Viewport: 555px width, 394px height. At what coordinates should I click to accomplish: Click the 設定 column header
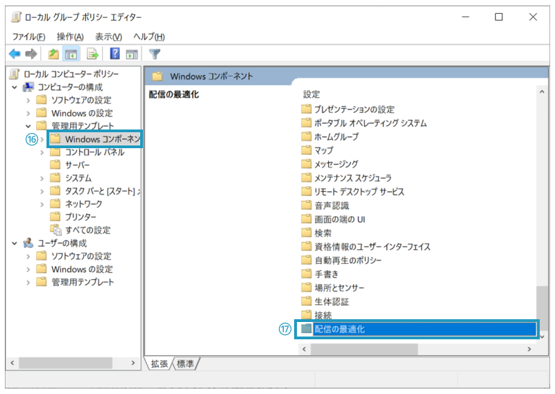pyautogui.click(x=311, y=94)
